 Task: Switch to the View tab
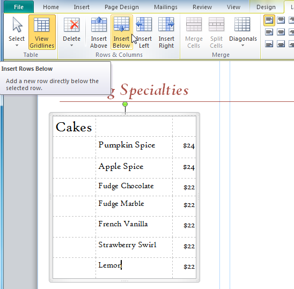[233, 7]
